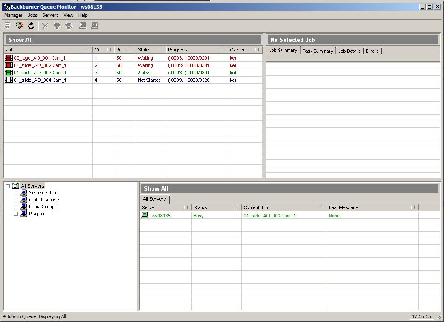Switch to the Task Summary tab
This screenshot has width=444, height=322.
click(x=317, y=51)
